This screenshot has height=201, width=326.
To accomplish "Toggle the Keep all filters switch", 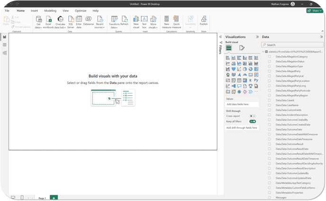I will pos(253,121).
